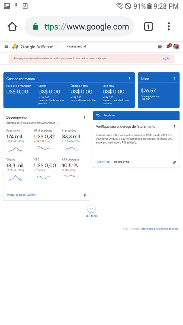Click the account profile avatar
183x325 pixels.
point(176,46)
